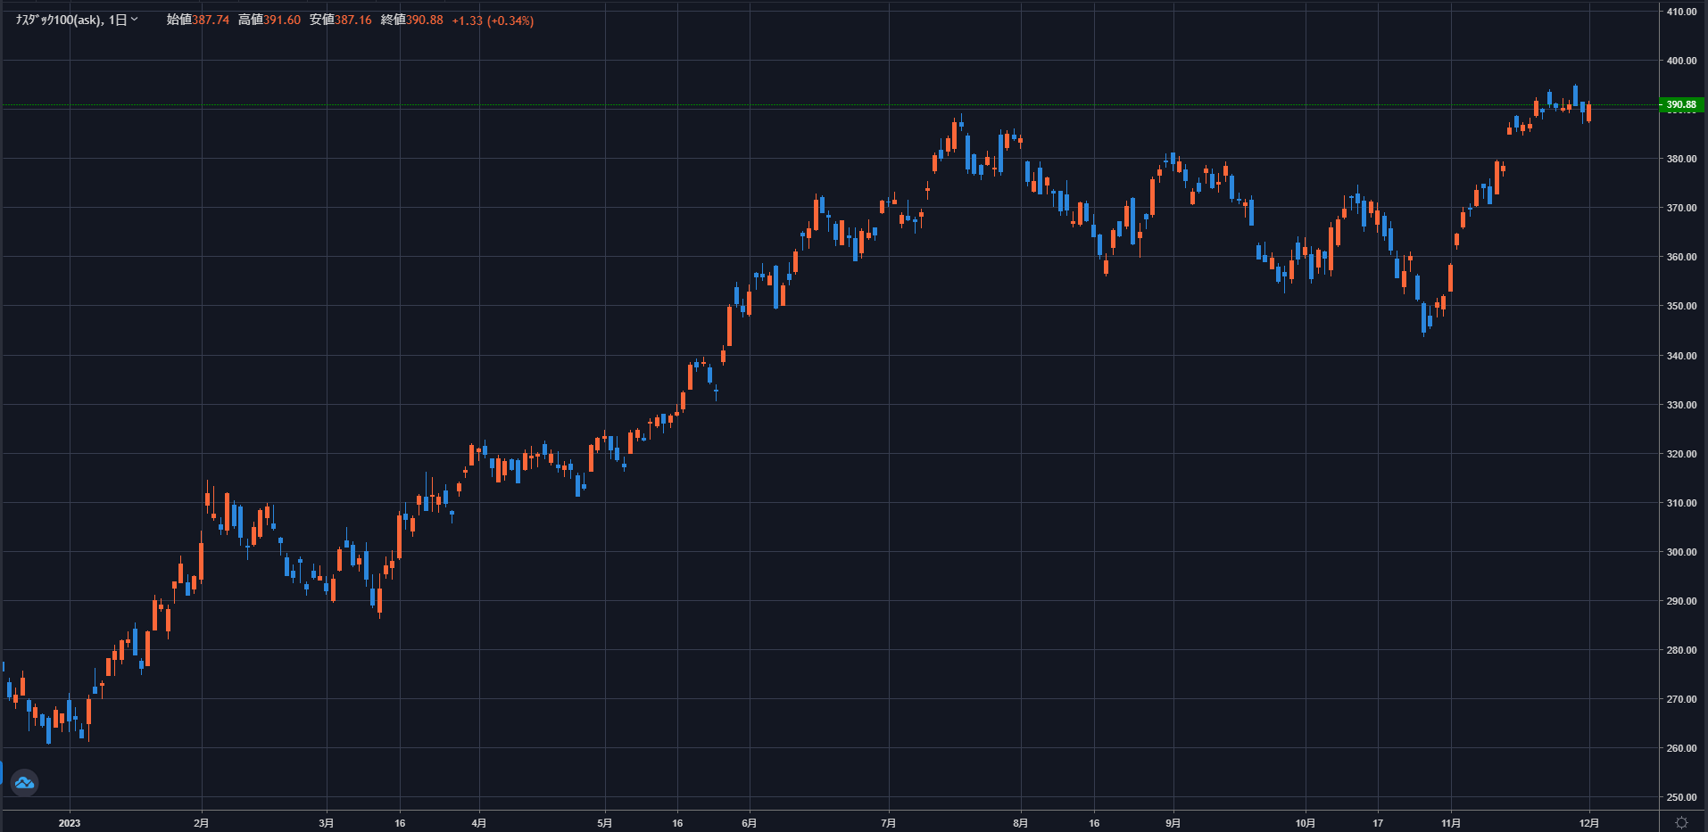Click the 11月 label on time axis
The image size is (1708, 832).
pos(1451,823)
